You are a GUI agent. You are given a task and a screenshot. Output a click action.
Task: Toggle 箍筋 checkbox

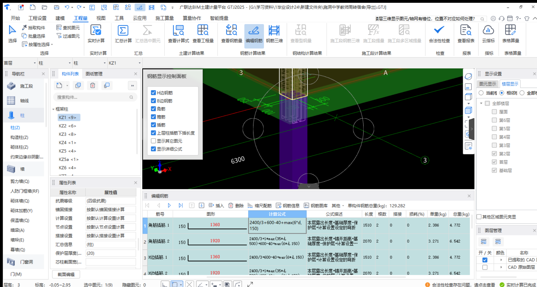coord(153,117)
